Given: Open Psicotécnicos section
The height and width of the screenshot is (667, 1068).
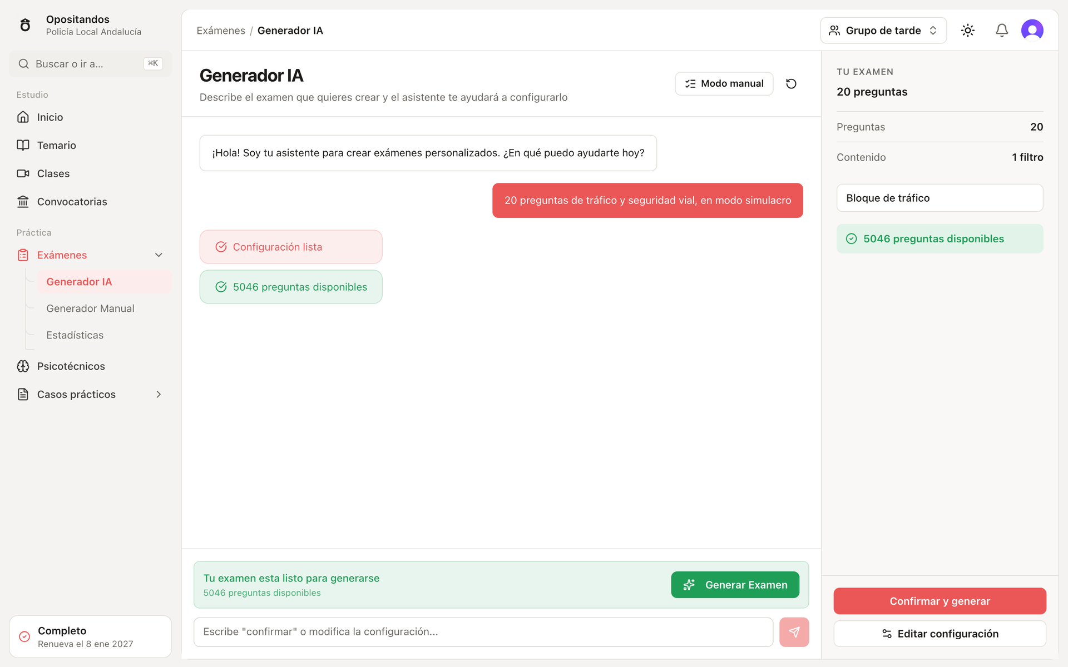Looking at the screenshot, I should [x=91, y=366].
